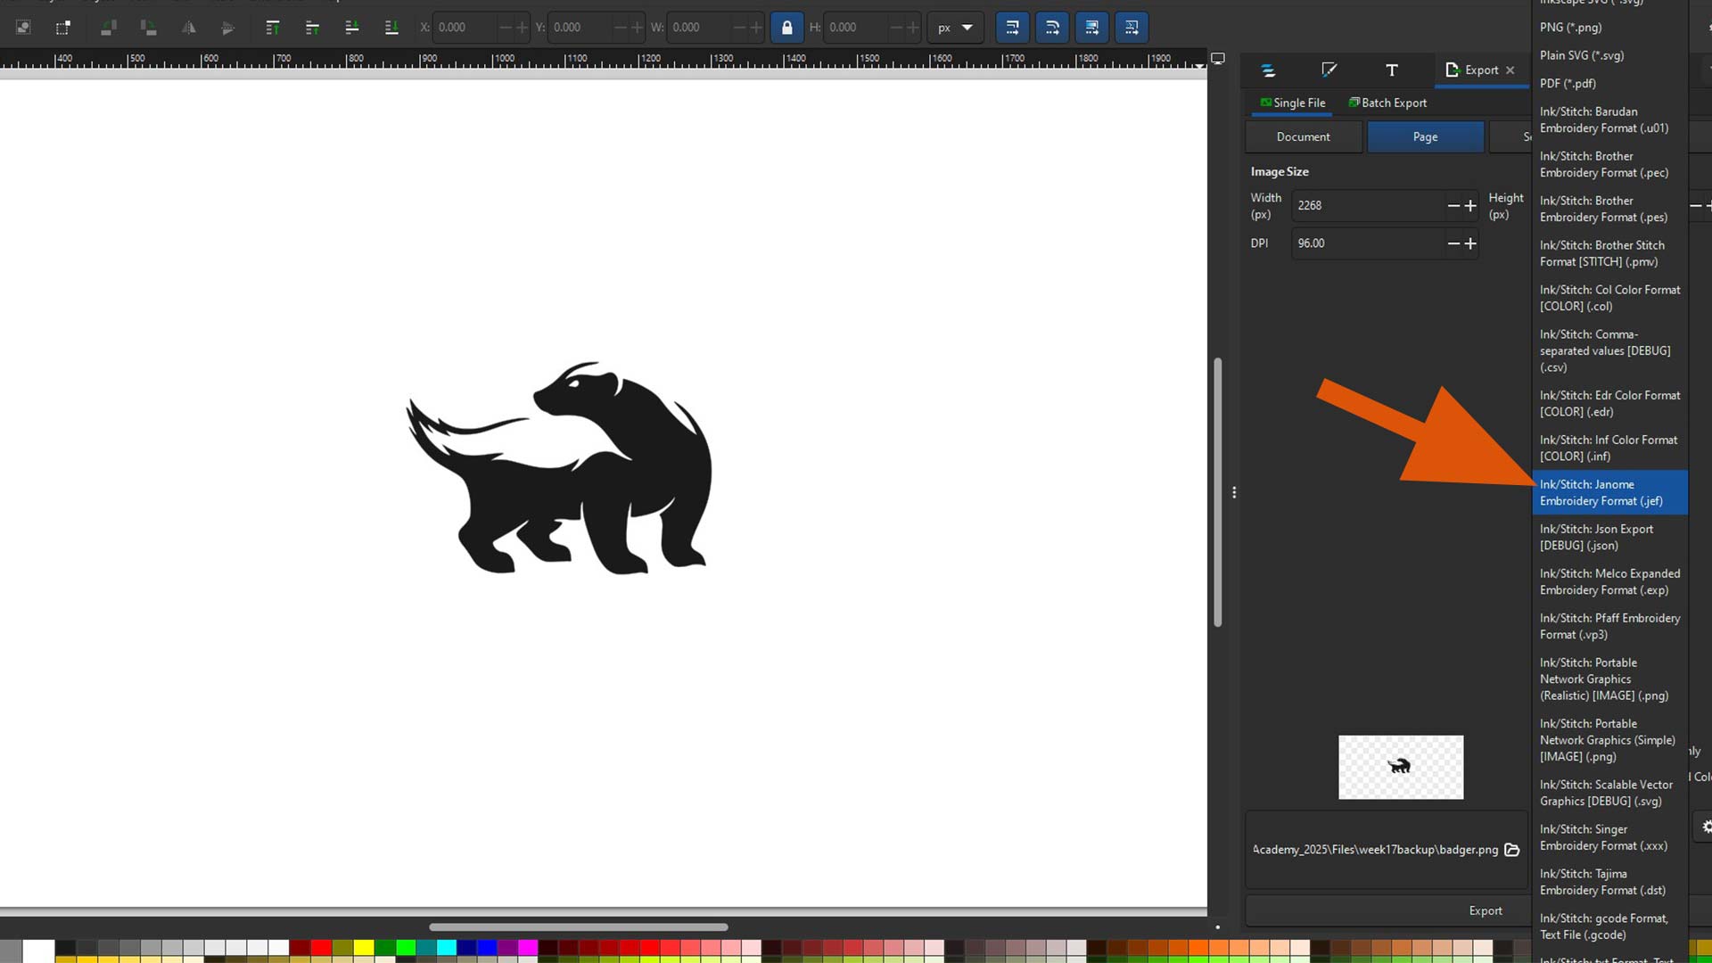Select Ink/Stitch Brother Stitch .pmv format
Screen dimensions: 1712x963
coord(1609,253)
